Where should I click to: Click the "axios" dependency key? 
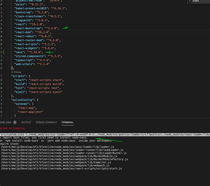tap(20, 4)
